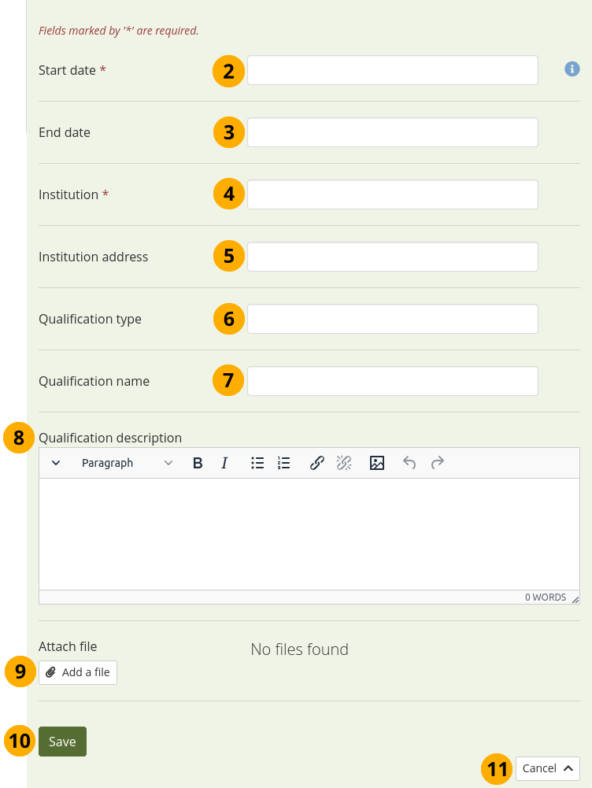Toggle italic formatting in editor

(224, 463)
